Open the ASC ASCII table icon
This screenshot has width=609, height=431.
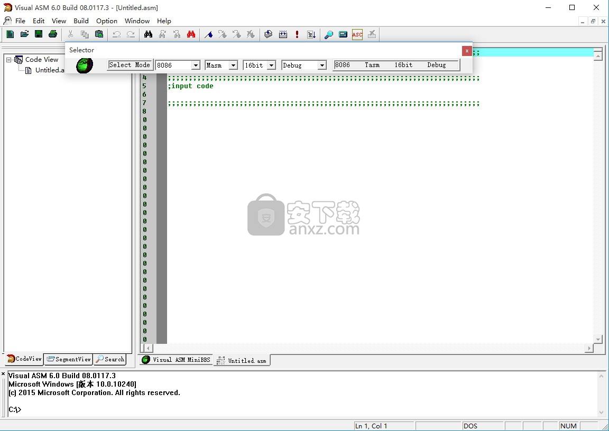coord(357,34)
